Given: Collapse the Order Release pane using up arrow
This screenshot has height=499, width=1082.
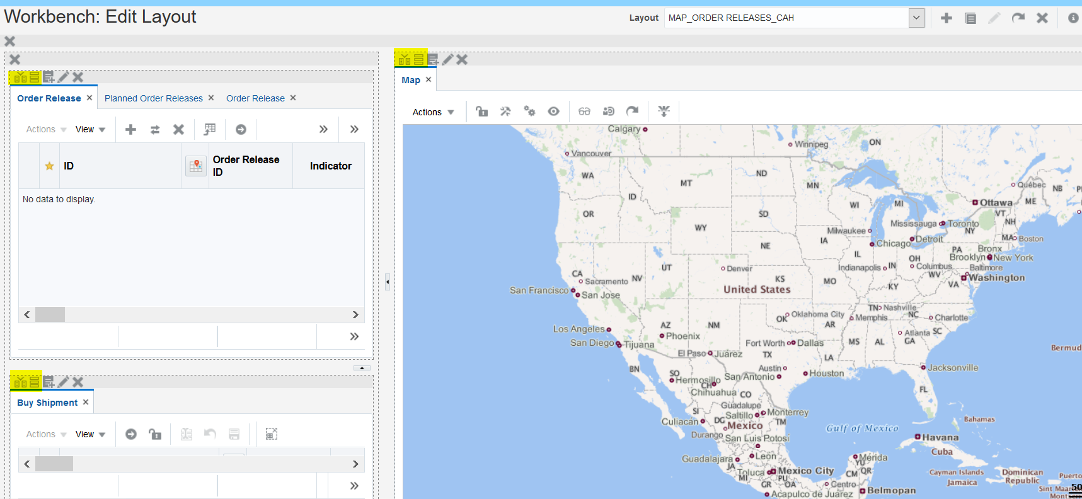Looking at the screenshot, I should 362,367.
